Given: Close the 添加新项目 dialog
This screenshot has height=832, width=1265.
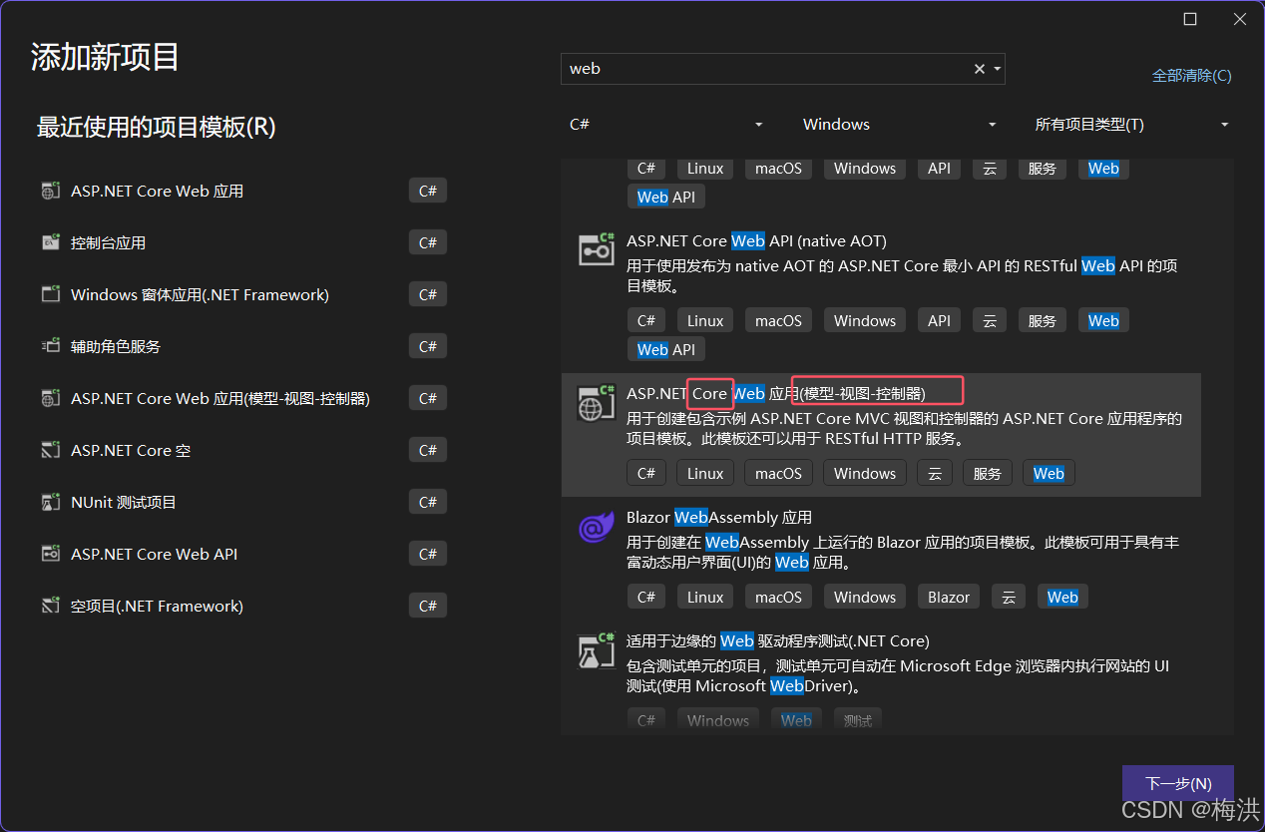Looking at the screenshot, I should click(x=1239, y=19).
